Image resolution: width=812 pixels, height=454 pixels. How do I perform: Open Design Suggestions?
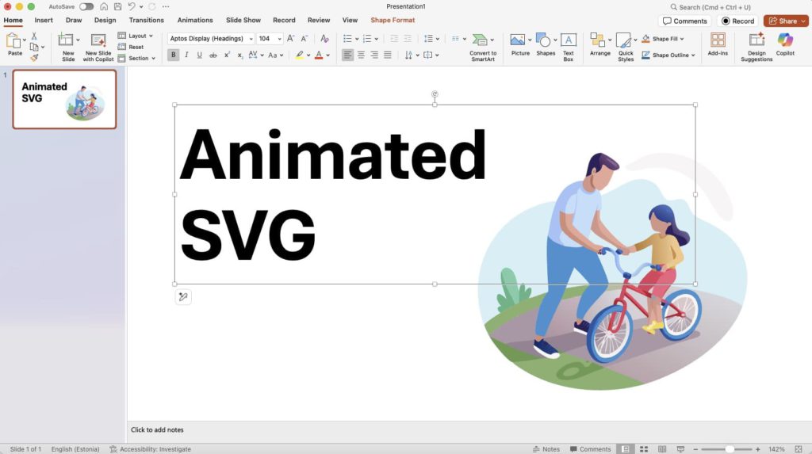click(756, 45)
